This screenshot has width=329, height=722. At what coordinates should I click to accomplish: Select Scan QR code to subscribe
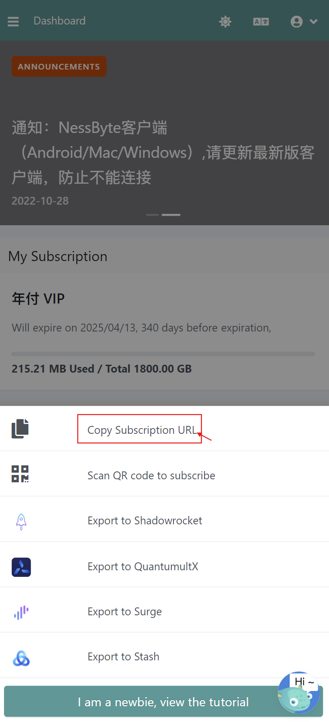[x=151, y=475]
